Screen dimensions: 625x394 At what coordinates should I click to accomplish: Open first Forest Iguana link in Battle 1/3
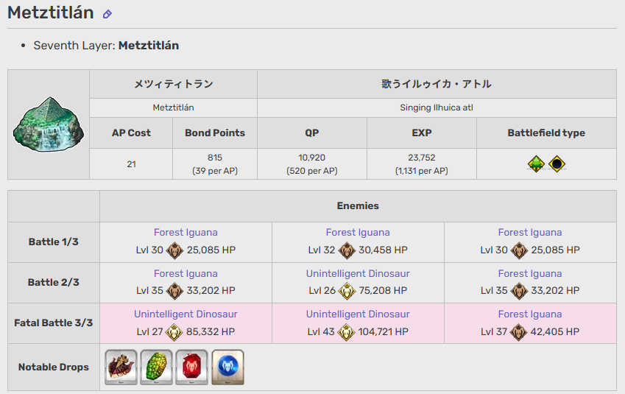(186, 233)
